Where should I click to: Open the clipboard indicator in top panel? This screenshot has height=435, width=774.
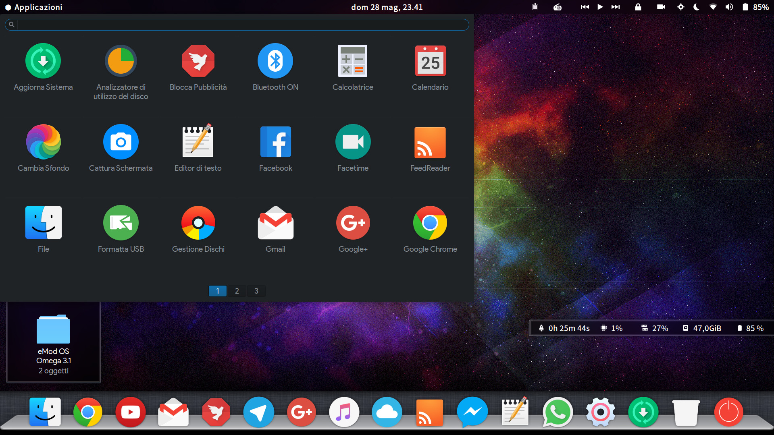tap(535, 7)
